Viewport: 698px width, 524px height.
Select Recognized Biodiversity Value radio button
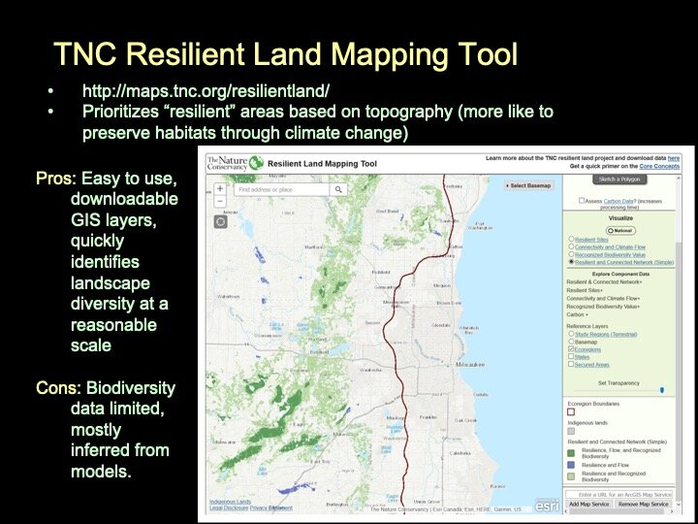point(571,254)
